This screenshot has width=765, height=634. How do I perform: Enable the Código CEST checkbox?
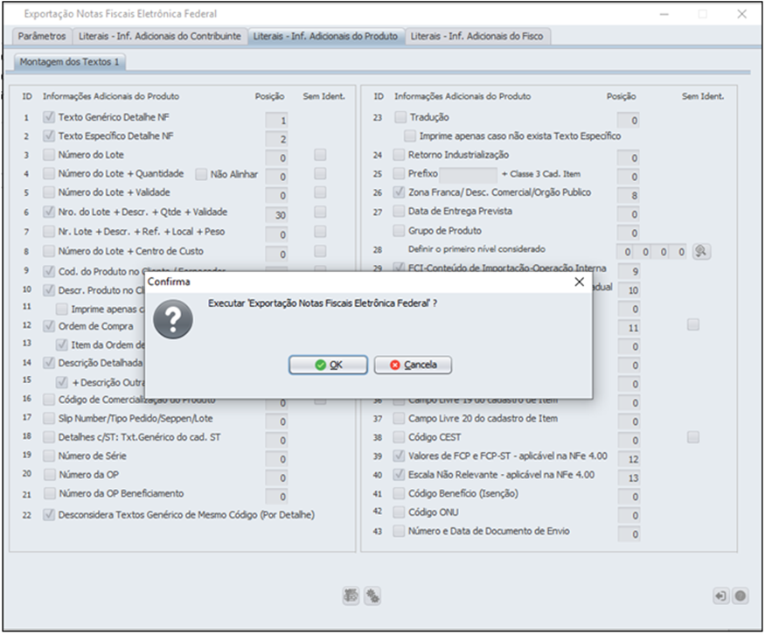click(400, 437)
